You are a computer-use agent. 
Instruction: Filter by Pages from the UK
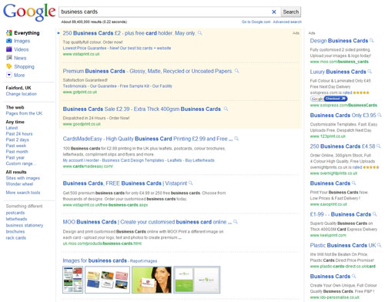[x=24, y=113]
